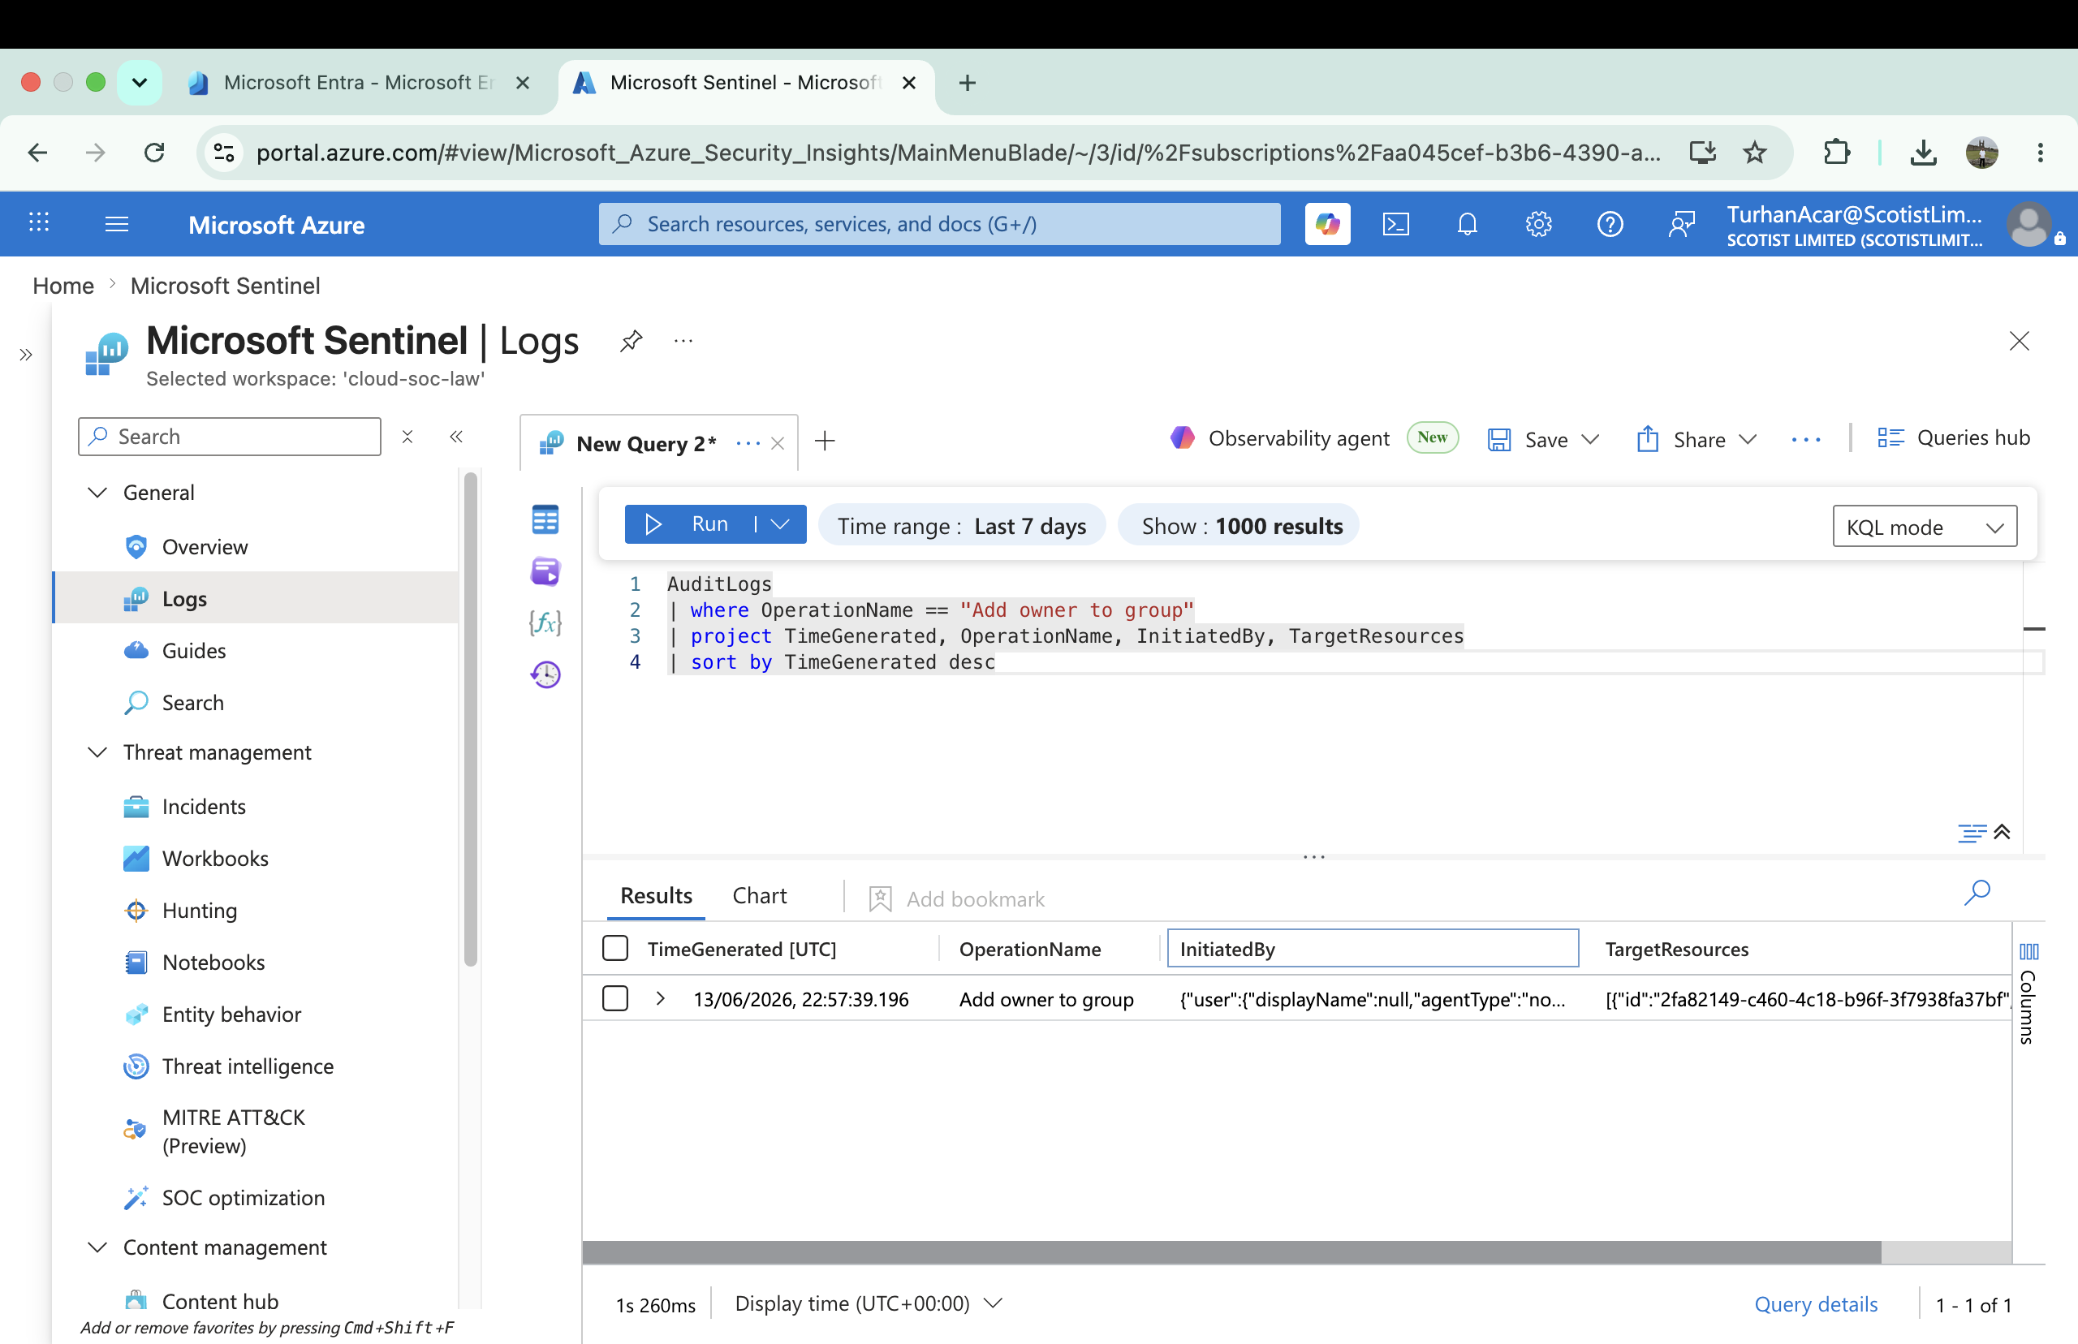Click the horizontal scrollbar in results
2078x1344 pixels.
point(1231,1252)
